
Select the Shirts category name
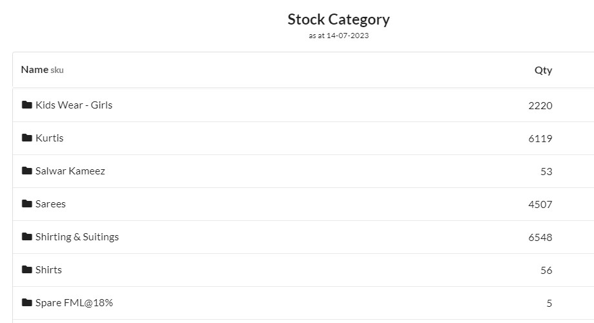(x=48, y=270)
